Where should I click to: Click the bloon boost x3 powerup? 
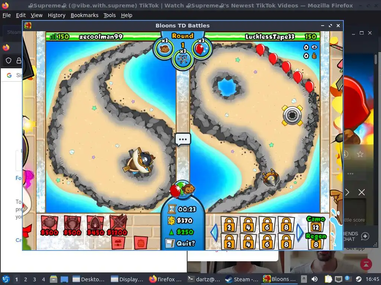tap(201, 49)
